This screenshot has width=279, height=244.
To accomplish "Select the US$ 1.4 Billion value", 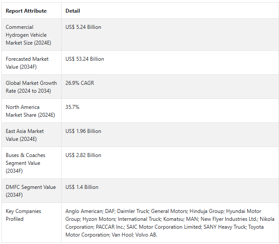I will tap(82, 187).
